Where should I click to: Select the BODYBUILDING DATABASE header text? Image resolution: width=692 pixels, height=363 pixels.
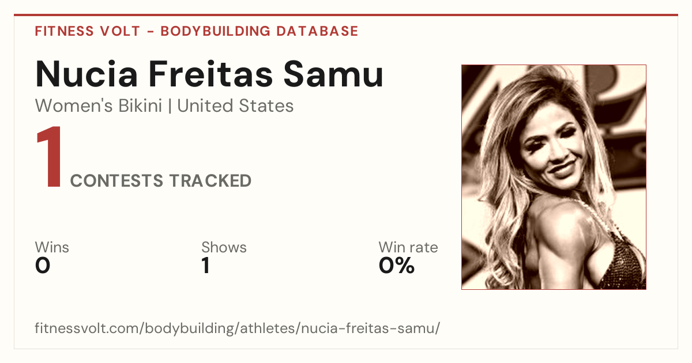coord(259,31)
